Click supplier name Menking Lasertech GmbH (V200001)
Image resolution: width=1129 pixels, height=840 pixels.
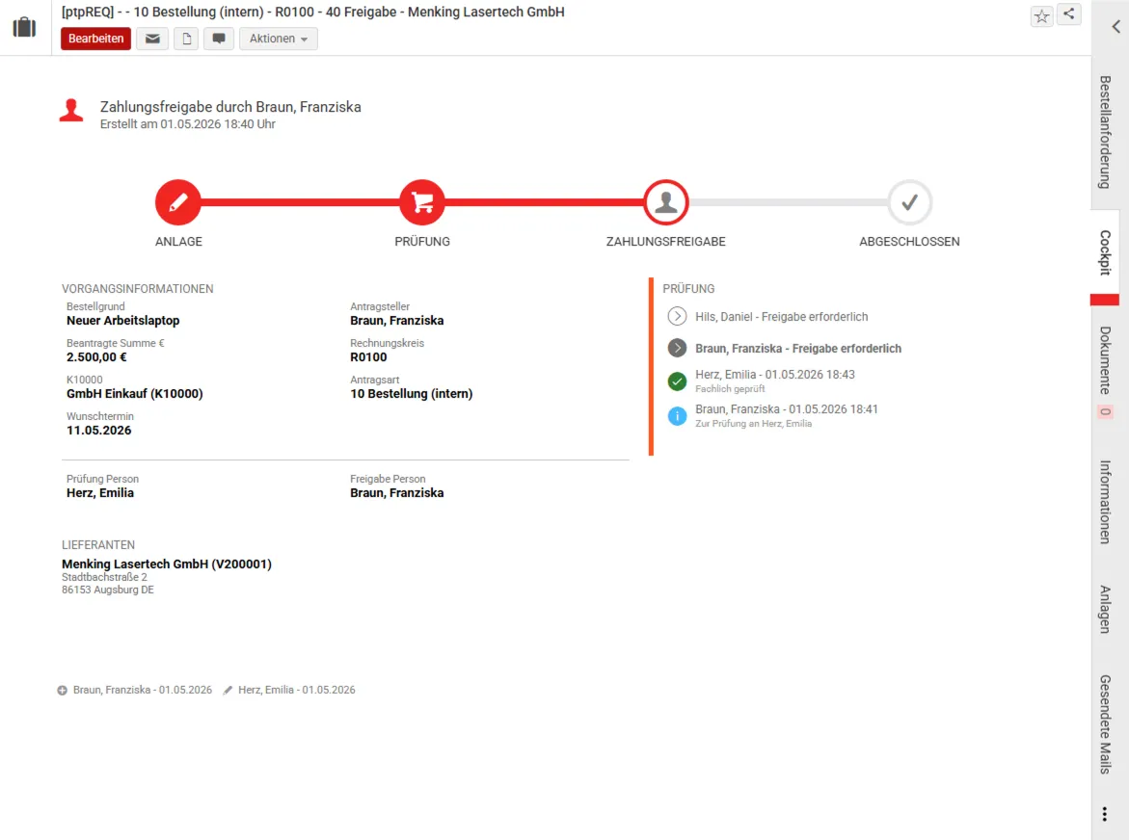[167, 564]
